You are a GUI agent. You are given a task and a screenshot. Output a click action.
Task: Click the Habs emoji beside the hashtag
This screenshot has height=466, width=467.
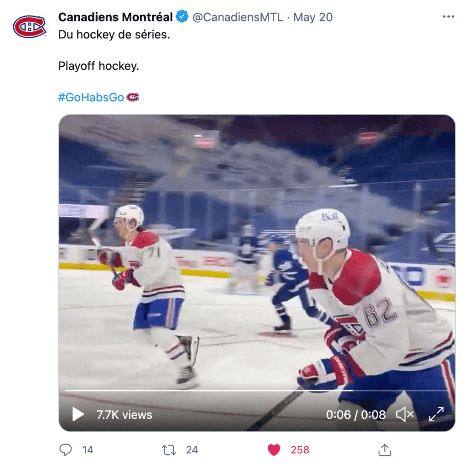[133, 97]
